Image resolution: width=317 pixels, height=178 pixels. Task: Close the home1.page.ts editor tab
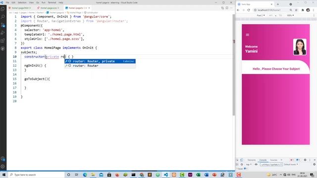[x=89, y=8]
